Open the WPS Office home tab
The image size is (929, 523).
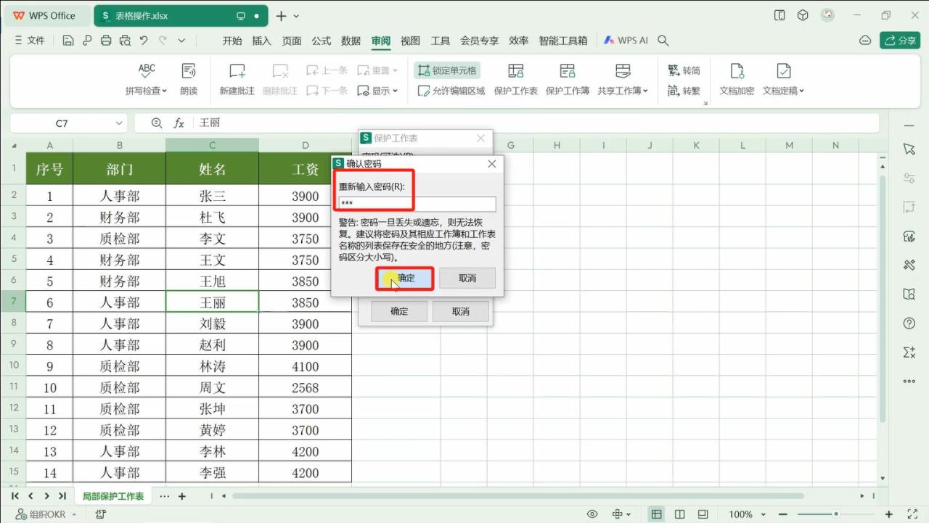45,16
